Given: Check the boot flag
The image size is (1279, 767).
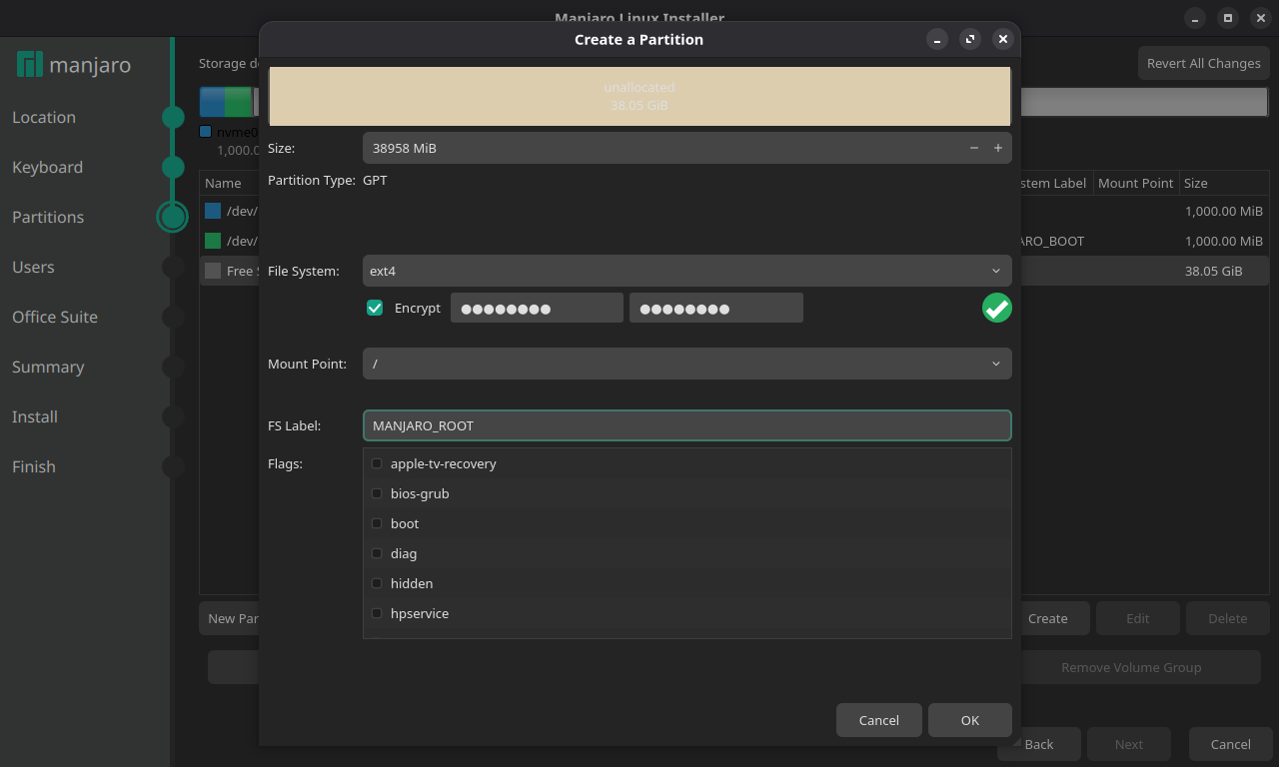Looking at the screenshot, I should point(377,523).
